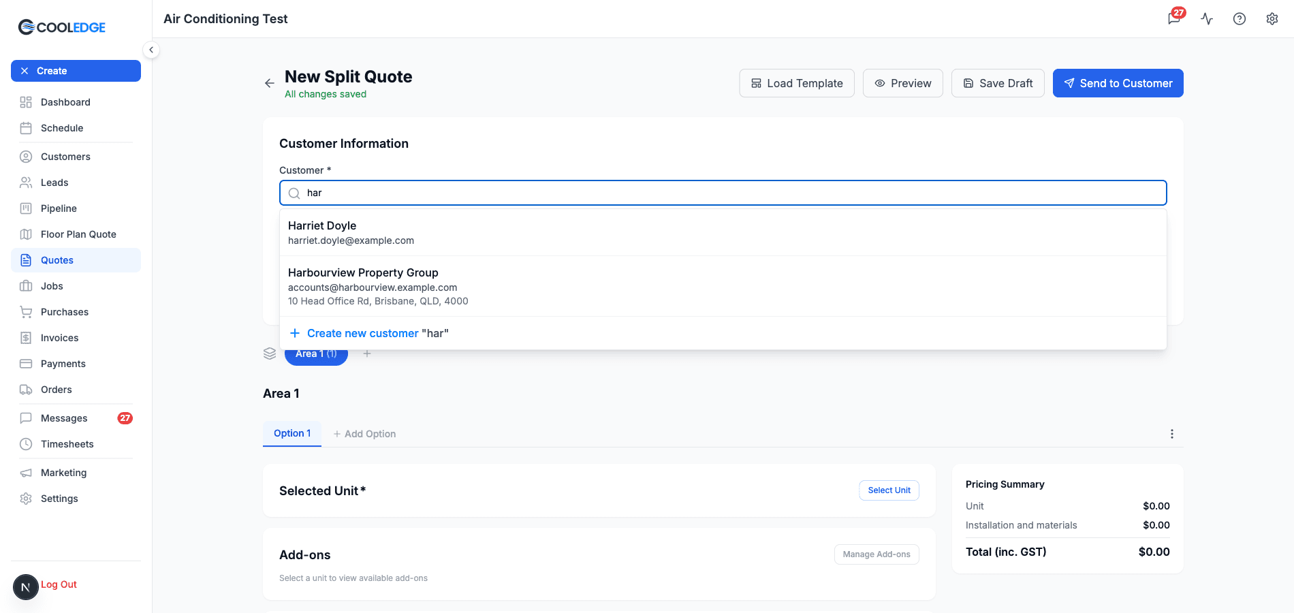Click the Add Option tab
Viewport: 1294px width, 613px height.
click(364, 434)
